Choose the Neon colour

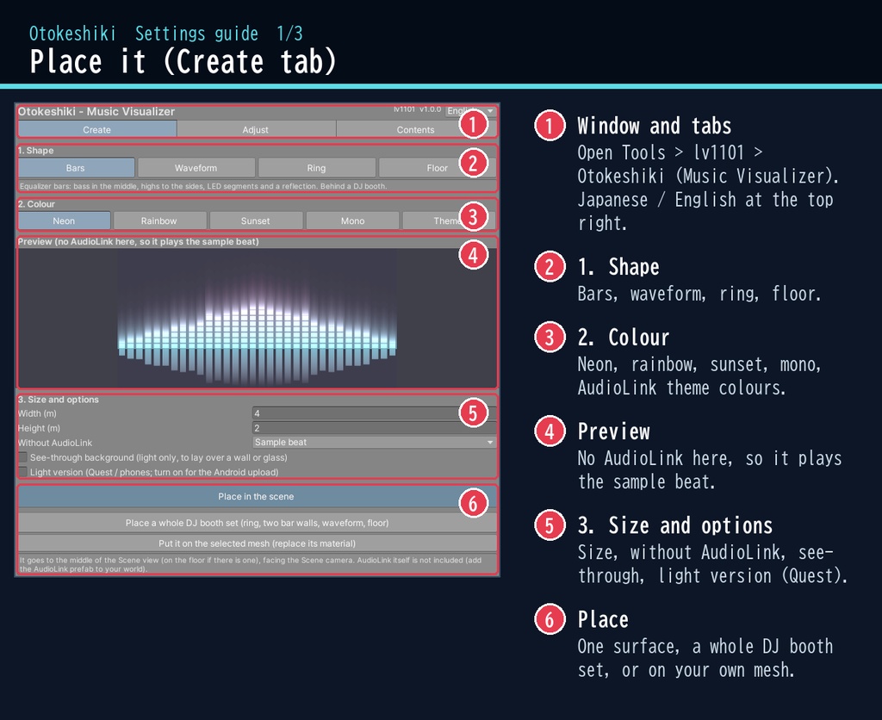(x=64, y=220)
